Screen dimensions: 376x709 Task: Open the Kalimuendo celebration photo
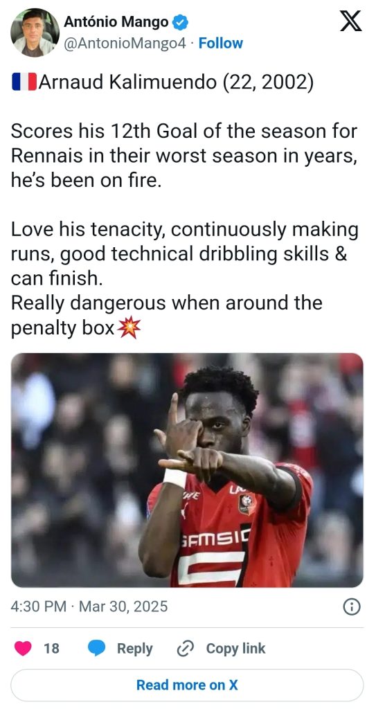point(187,470)
